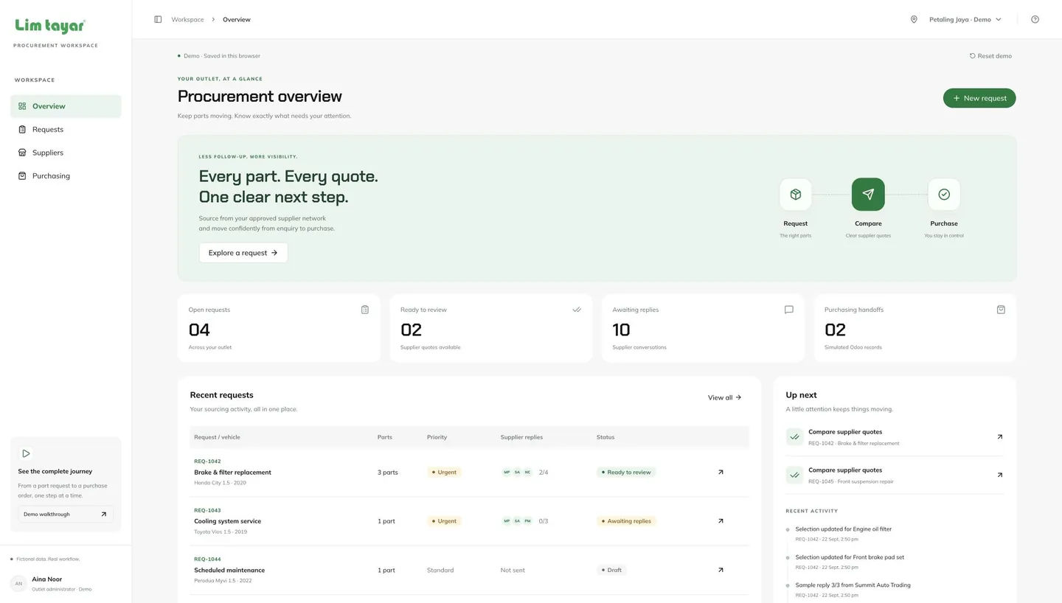Click the Ready to review status badge
1062x603 pixels.
[x=626, y=472]
